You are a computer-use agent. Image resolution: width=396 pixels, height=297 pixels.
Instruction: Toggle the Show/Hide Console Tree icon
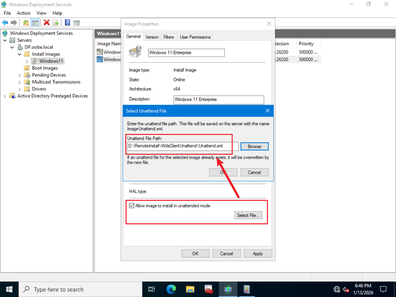[x=35, y=23]
